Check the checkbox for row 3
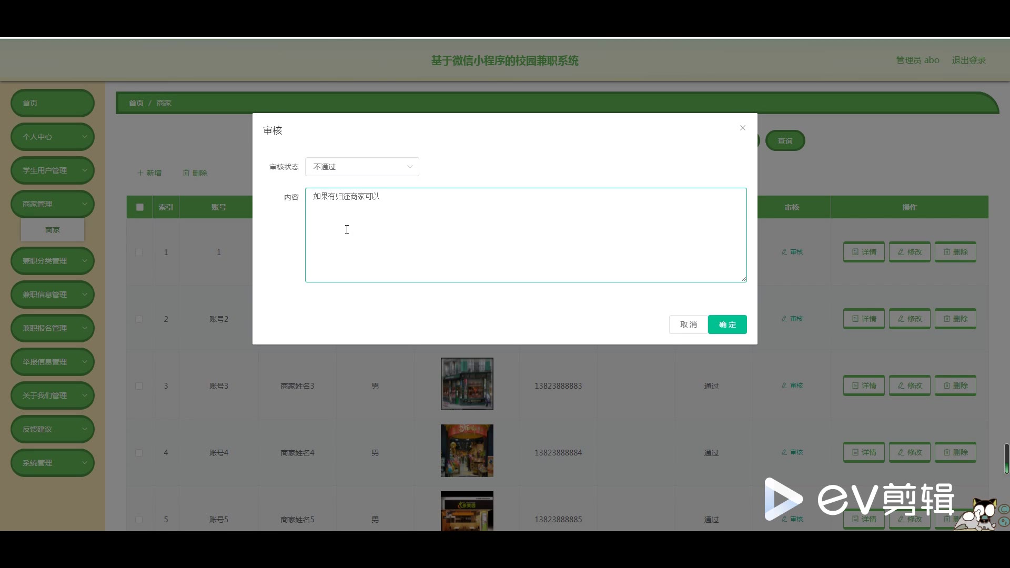Image resolution: width=1010 pixels, height=568 pixels. point(139,386)
